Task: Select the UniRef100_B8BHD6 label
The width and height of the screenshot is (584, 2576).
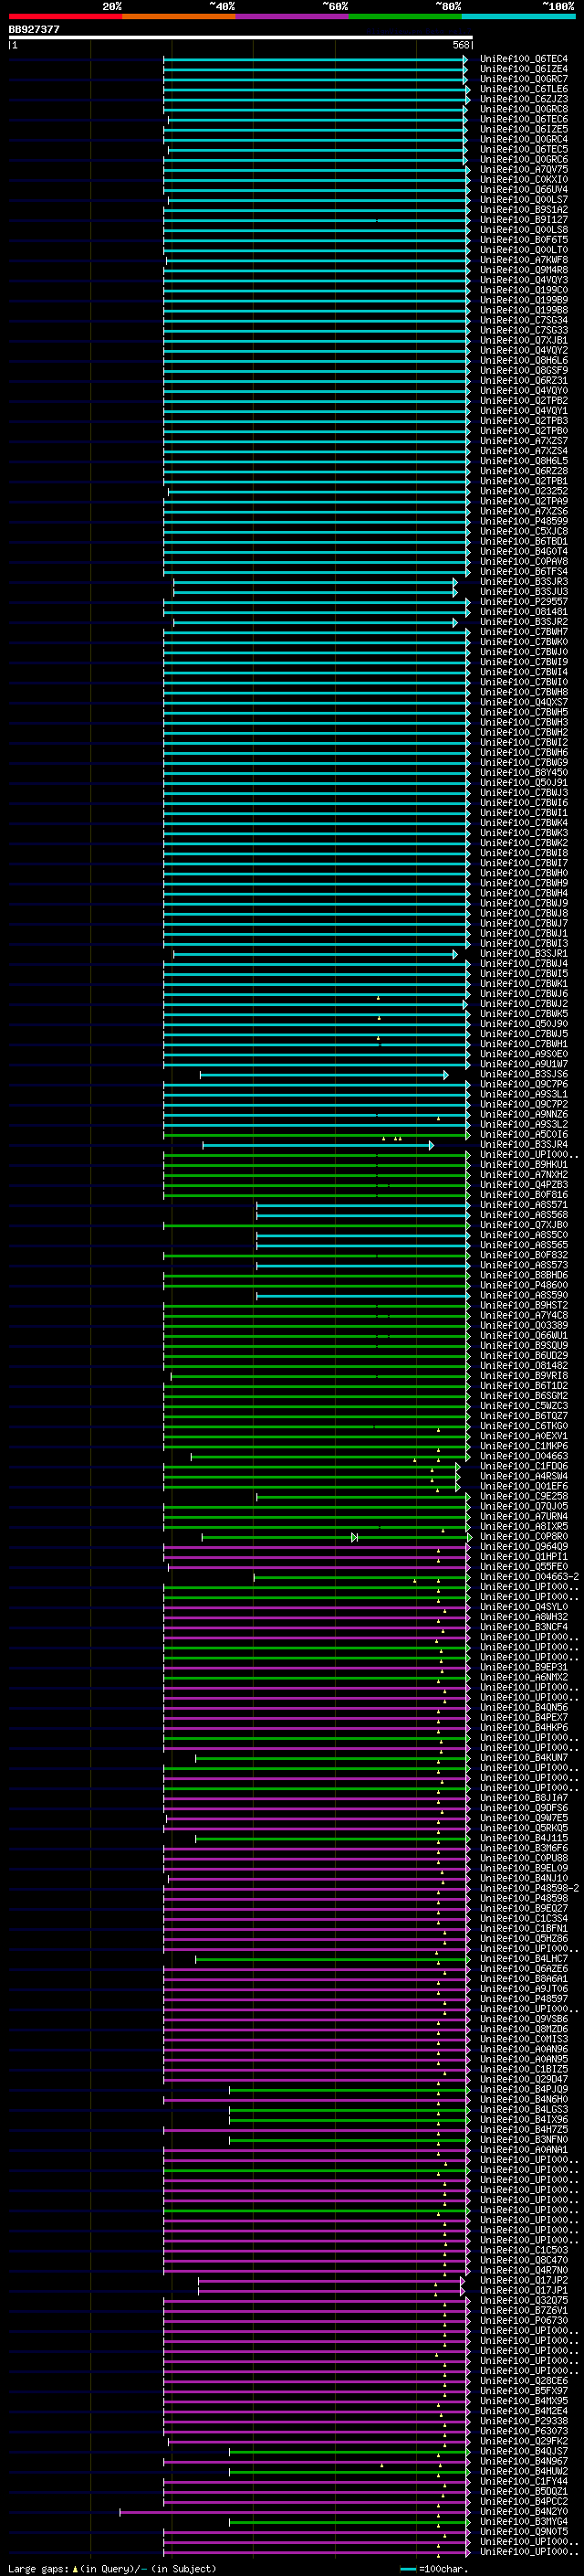Action: coord(524,1276)
